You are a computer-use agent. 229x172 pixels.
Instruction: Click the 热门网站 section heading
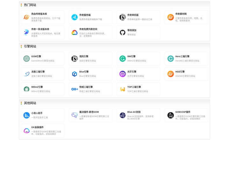[x=30, y=5]
